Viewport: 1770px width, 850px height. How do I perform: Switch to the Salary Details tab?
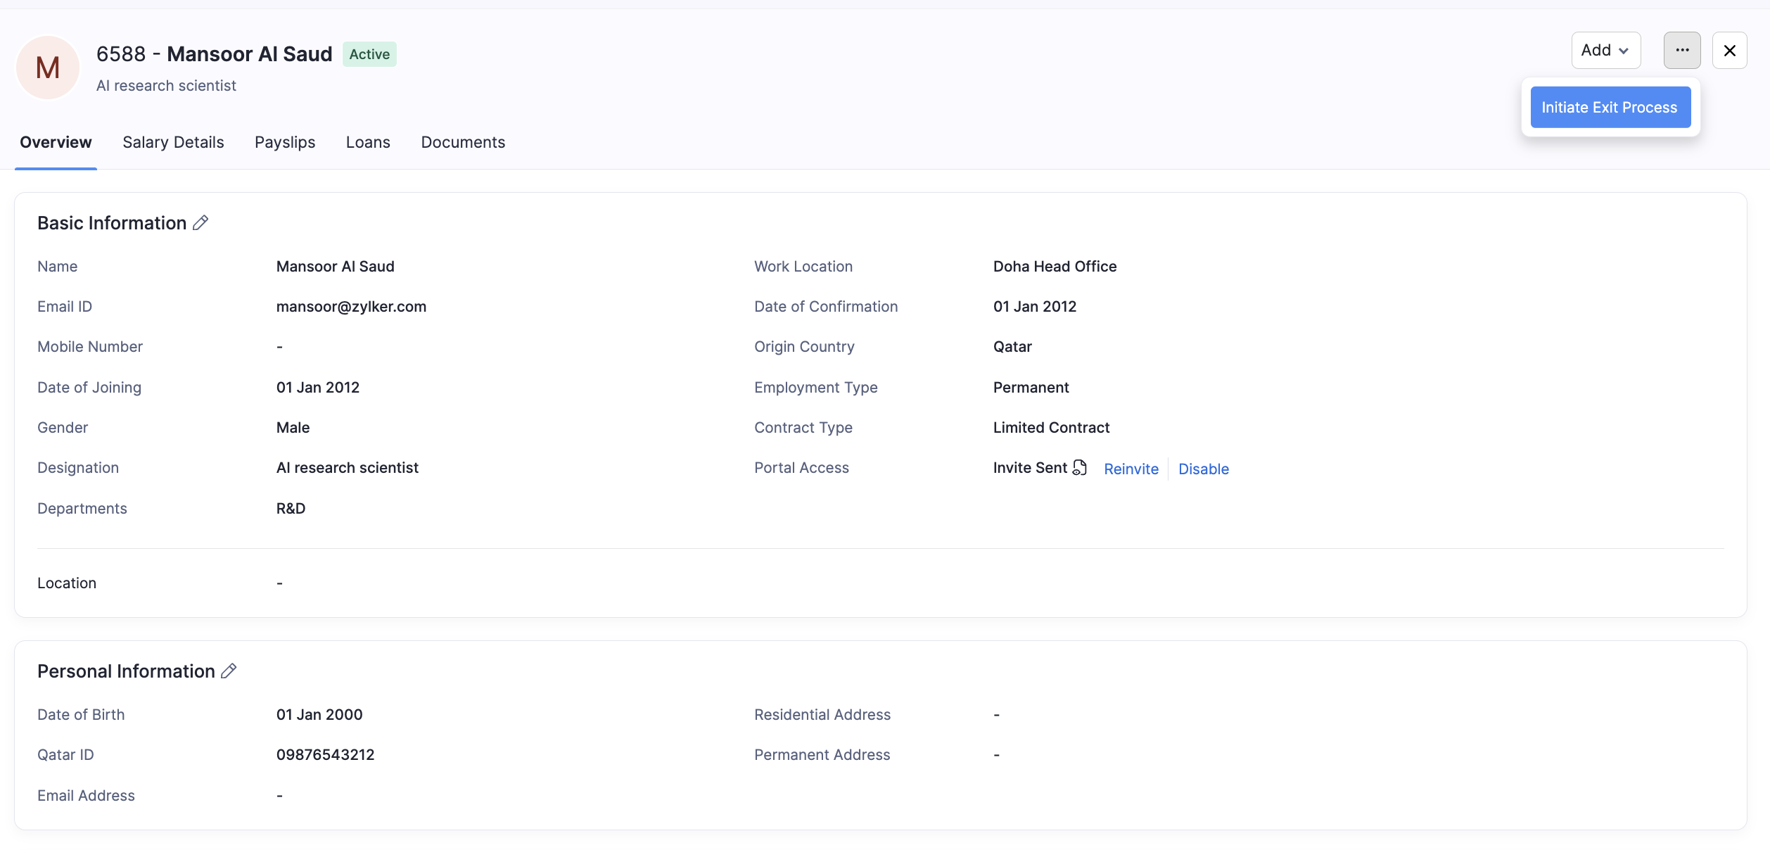point(173,142)
